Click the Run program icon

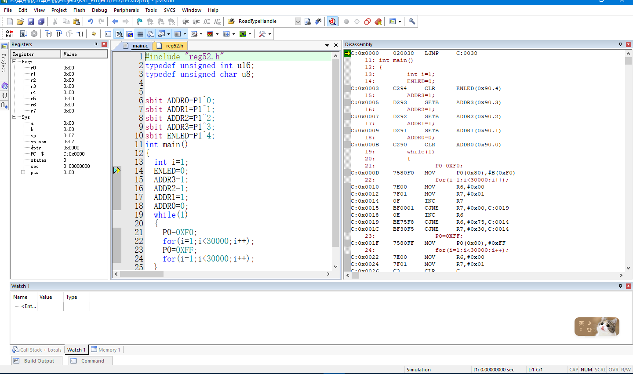click(23, 34)
